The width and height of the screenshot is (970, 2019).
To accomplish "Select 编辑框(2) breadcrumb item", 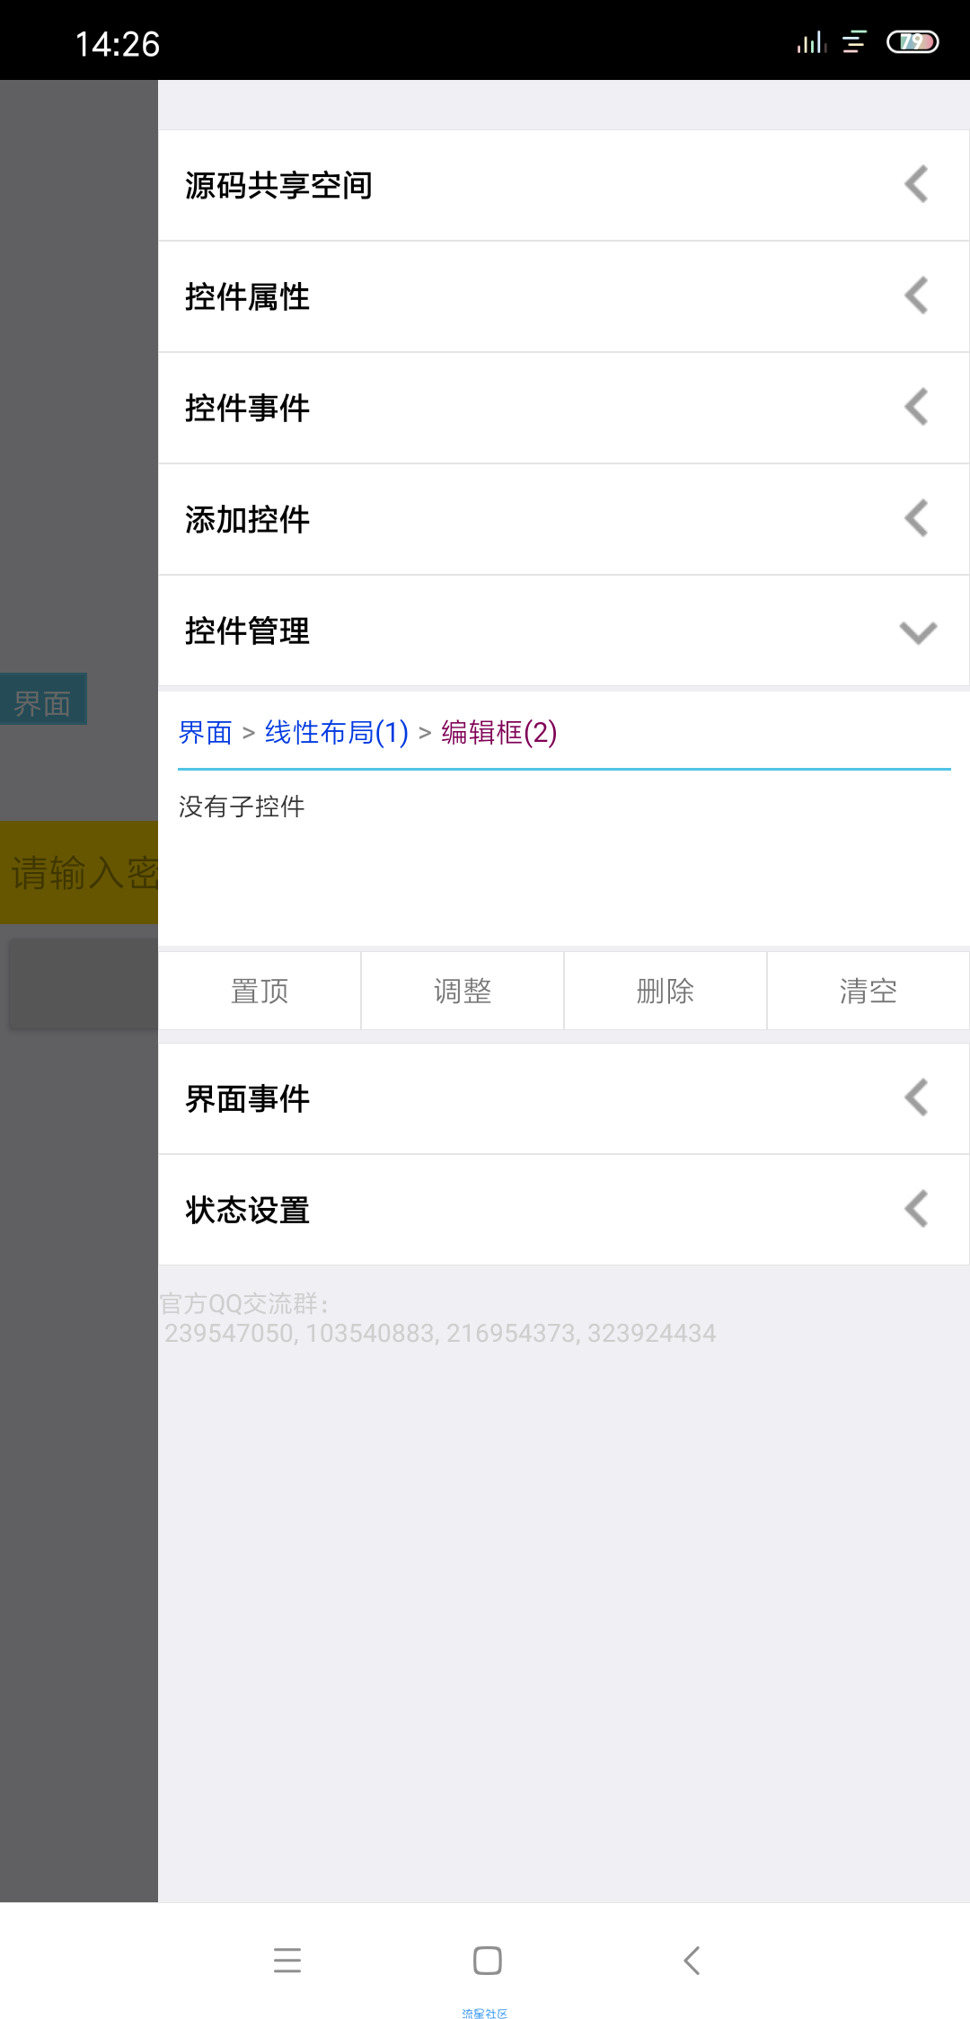I will coord(498,733).
